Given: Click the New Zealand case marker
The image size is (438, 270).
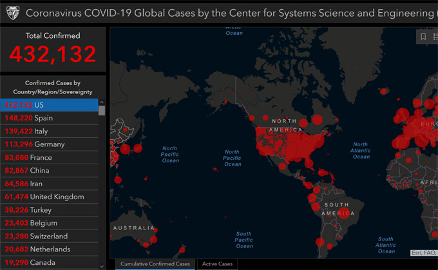Looking at the screenshot, I should 182,250.
